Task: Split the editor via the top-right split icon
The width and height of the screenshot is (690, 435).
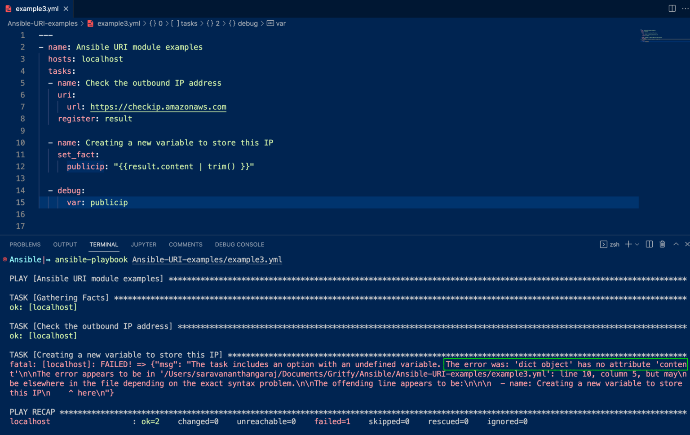Action: [x=672, y=8]
